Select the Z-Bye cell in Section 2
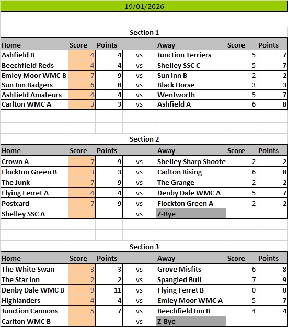288x327 pixels. 191,214
